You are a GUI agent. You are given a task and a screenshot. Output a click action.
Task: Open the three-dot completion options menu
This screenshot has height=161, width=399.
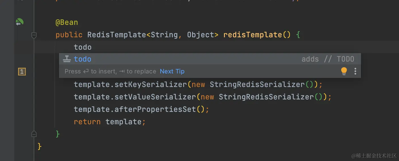[355, 71]
